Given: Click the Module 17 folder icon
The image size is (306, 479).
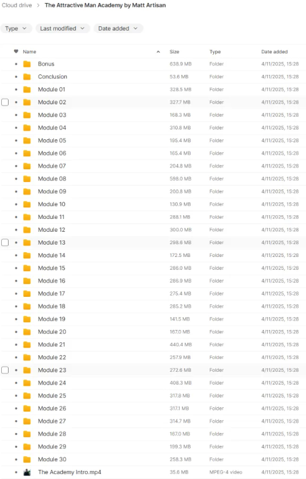Looking at the screenshot, I should pos(27,294).
